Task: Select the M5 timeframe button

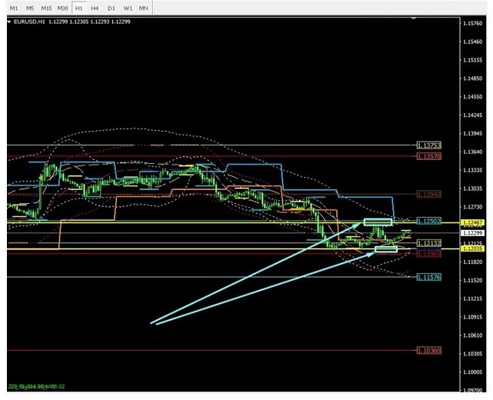Action: [x=30, y=8]
